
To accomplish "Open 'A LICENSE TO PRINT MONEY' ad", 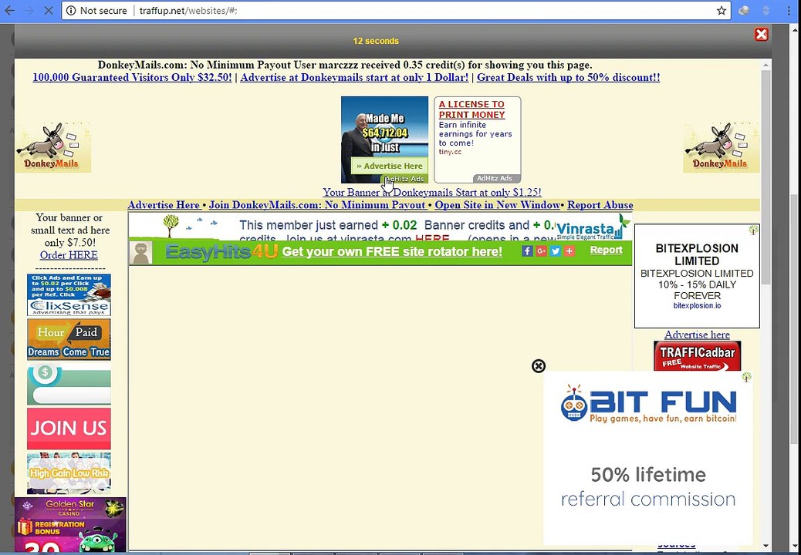I will [x=471, y=109].
